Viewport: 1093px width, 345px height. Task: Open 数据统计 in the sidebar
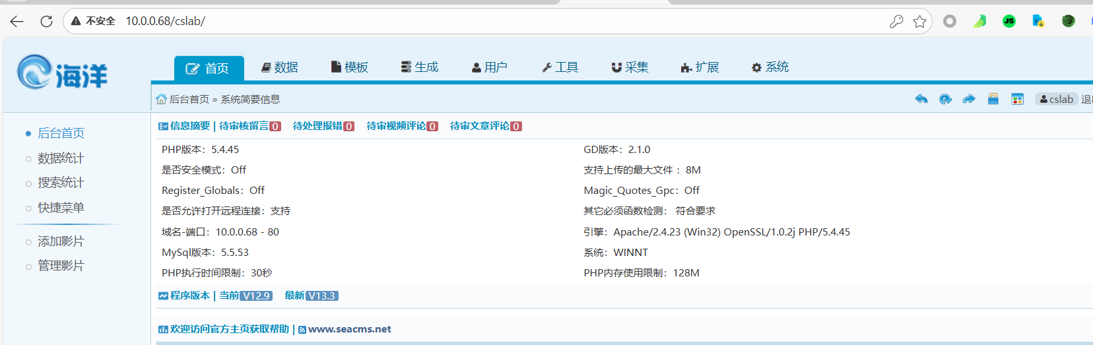[61, 158]
